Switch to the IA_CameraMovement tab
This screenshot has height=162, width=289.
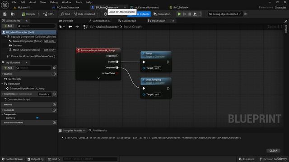pyautogui.click(x=146, y=8)
